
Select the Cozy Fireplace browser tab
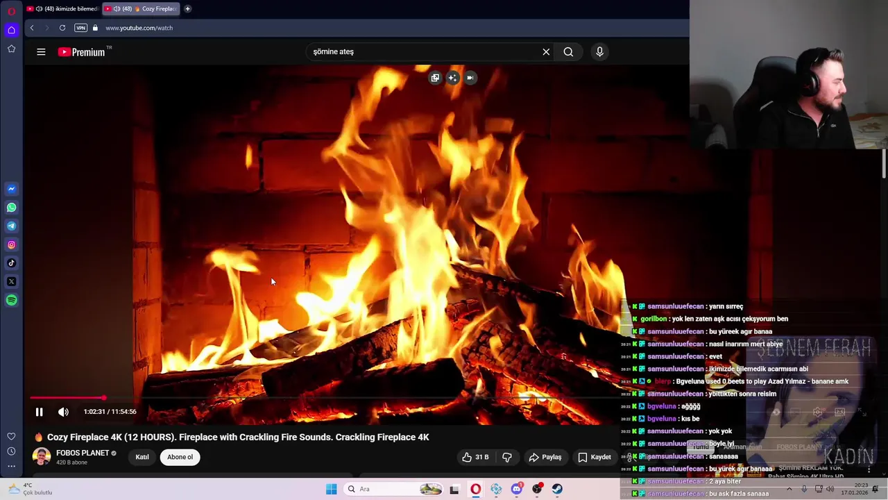click(142, 9)
